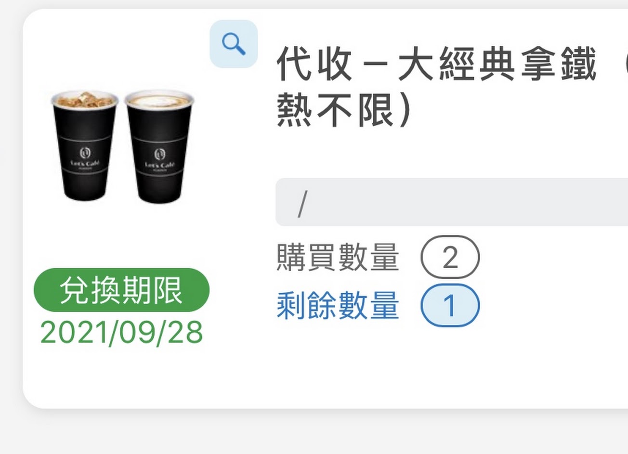
Task: Tap ice cubes atop the iced cup
Action: tap(85, 99)
